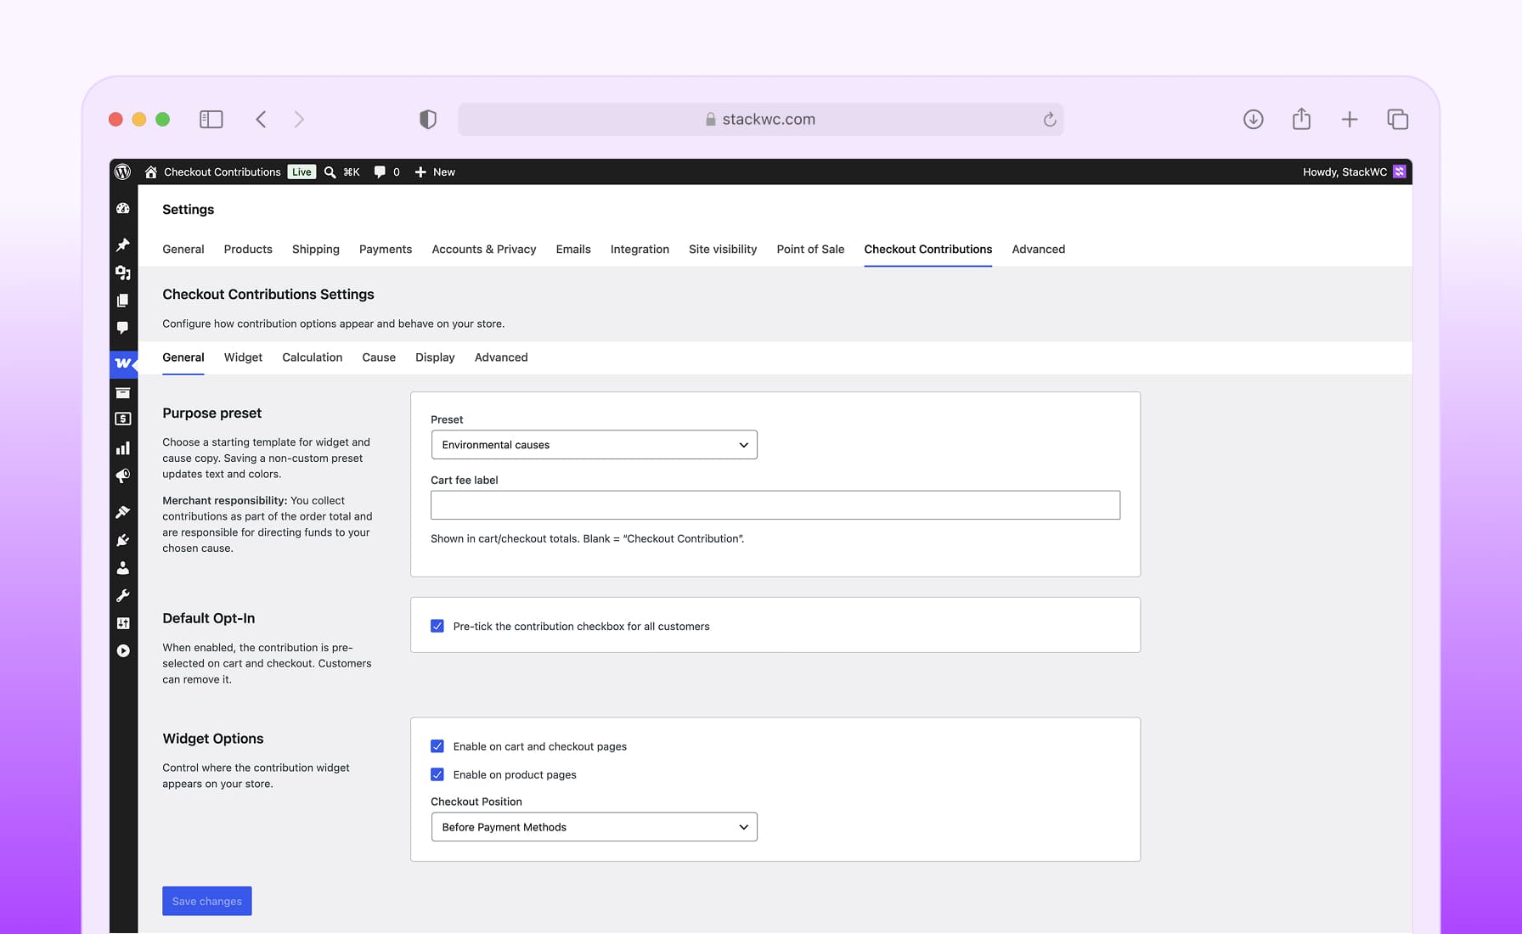1522x934 pixels.
Task: Click the collapse menu play icon in sidebar
Action: (x=123, y=651)
